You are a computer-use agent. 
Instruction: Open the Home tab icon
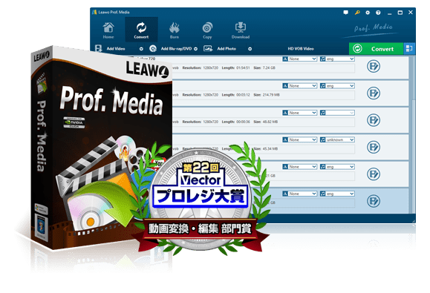pos(108,30)
